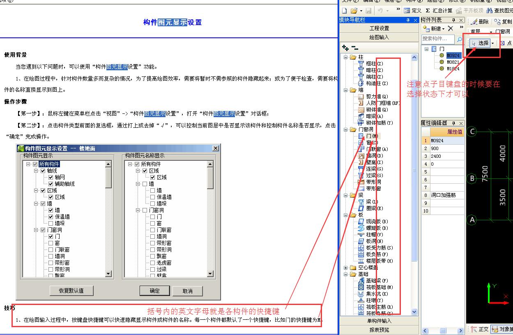Select 楼层板带(H) component type

coord(375,261)
